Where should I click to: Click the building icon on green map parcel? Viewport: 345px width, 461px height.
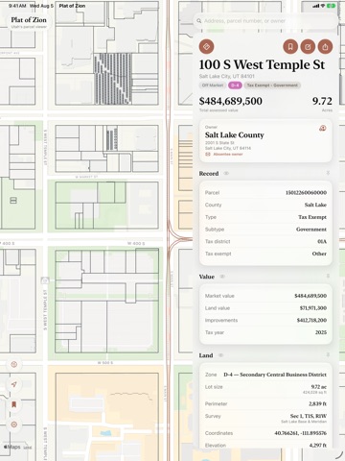click(x=13, y=201)
